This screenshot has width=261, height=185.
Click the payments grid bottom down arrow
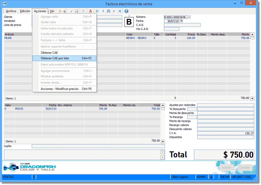point(163,142)
